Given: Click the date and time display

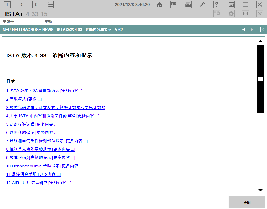Looking at the screenshot, I should click(x=132, y=5).
